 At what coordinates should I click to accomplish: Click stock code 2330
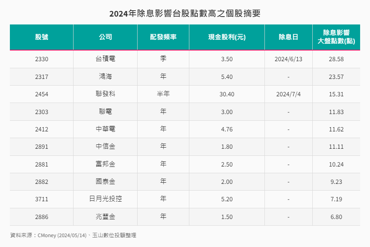[x=42, y=59]
